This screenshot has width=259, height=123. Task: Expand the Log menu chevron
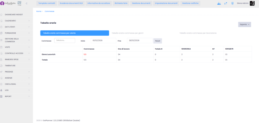tap(29, 90)
